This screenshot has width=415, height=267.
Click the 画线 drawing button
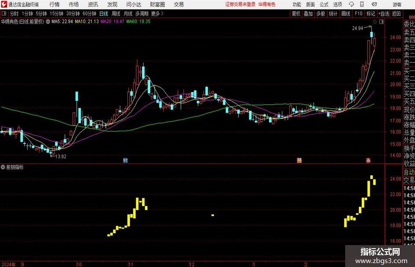point(346,14)
